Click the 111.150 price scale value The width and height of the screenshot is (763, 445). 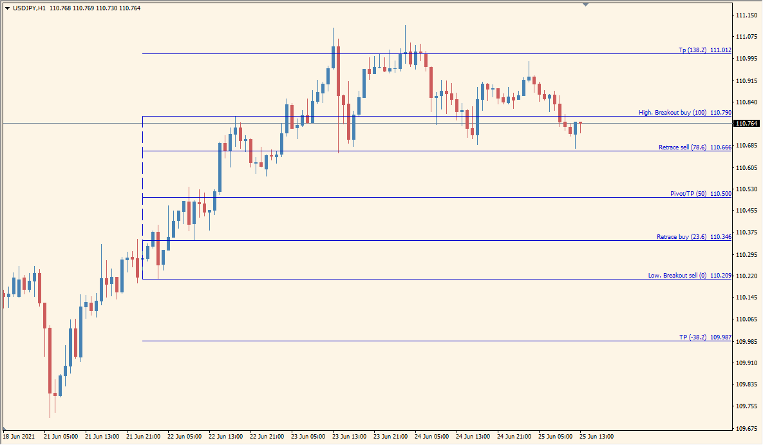(x=746, y=15)
